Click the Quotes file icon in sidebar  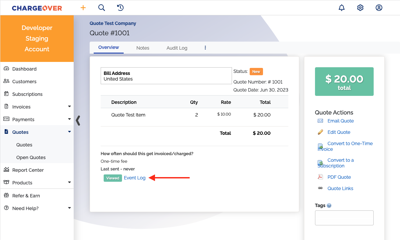pyautogui.click(x=6, y=132)
